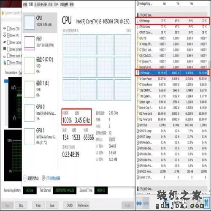Click the round icon of the GPU D3D Usage row

pyautogui.click(x=138, y=131)
